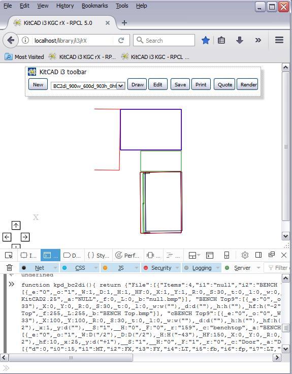Expand the Net filter dropdown arrow

(55, 268)
